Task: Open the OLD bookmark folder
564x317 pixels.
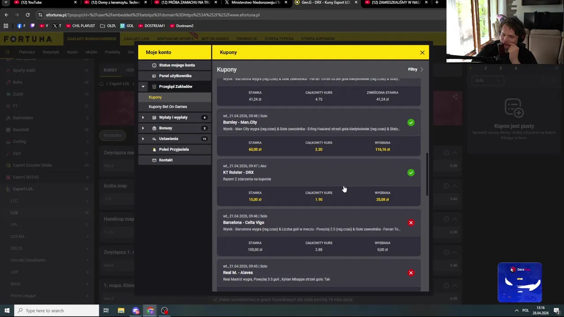Action: pyautogui.click(x=108, y=26)
